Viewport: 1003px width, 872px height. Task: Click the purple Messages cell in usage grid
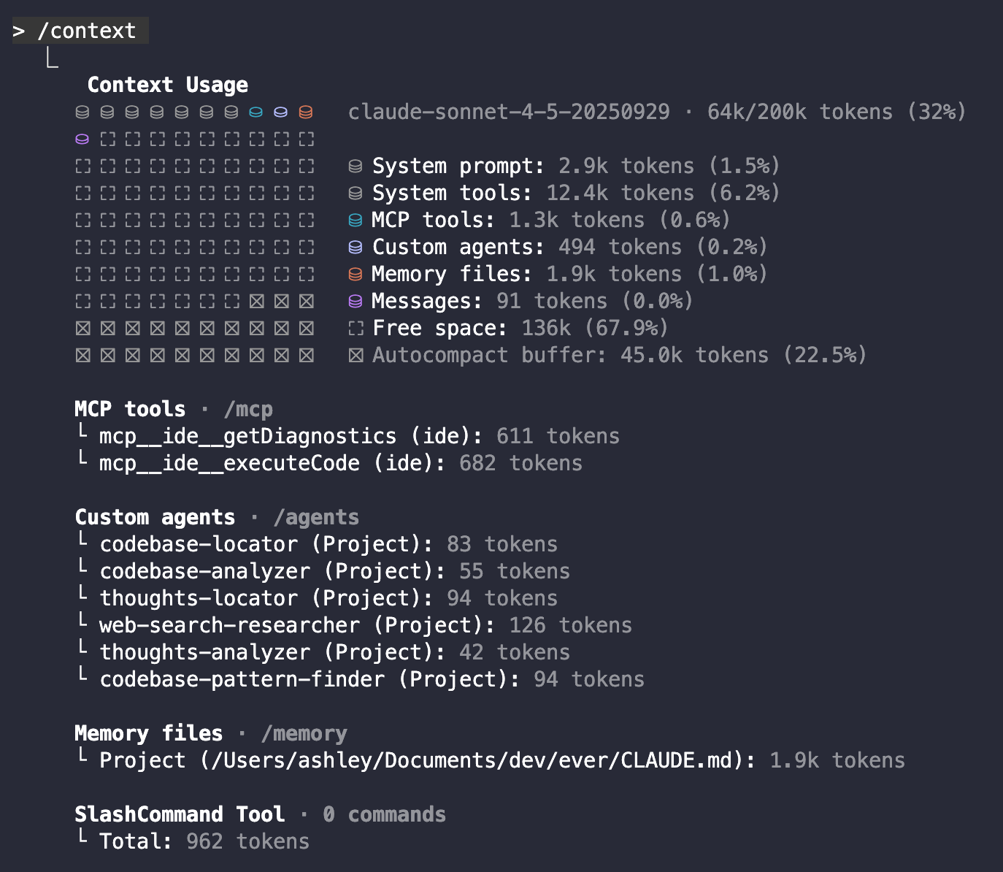click(x=82, y=139)
